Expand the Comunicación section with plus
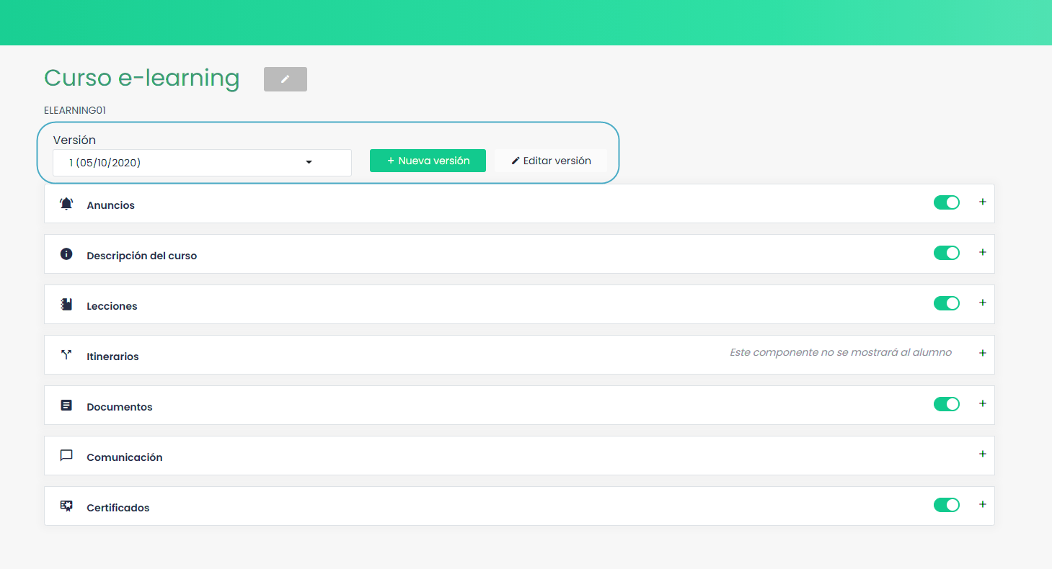 (982, 454)
